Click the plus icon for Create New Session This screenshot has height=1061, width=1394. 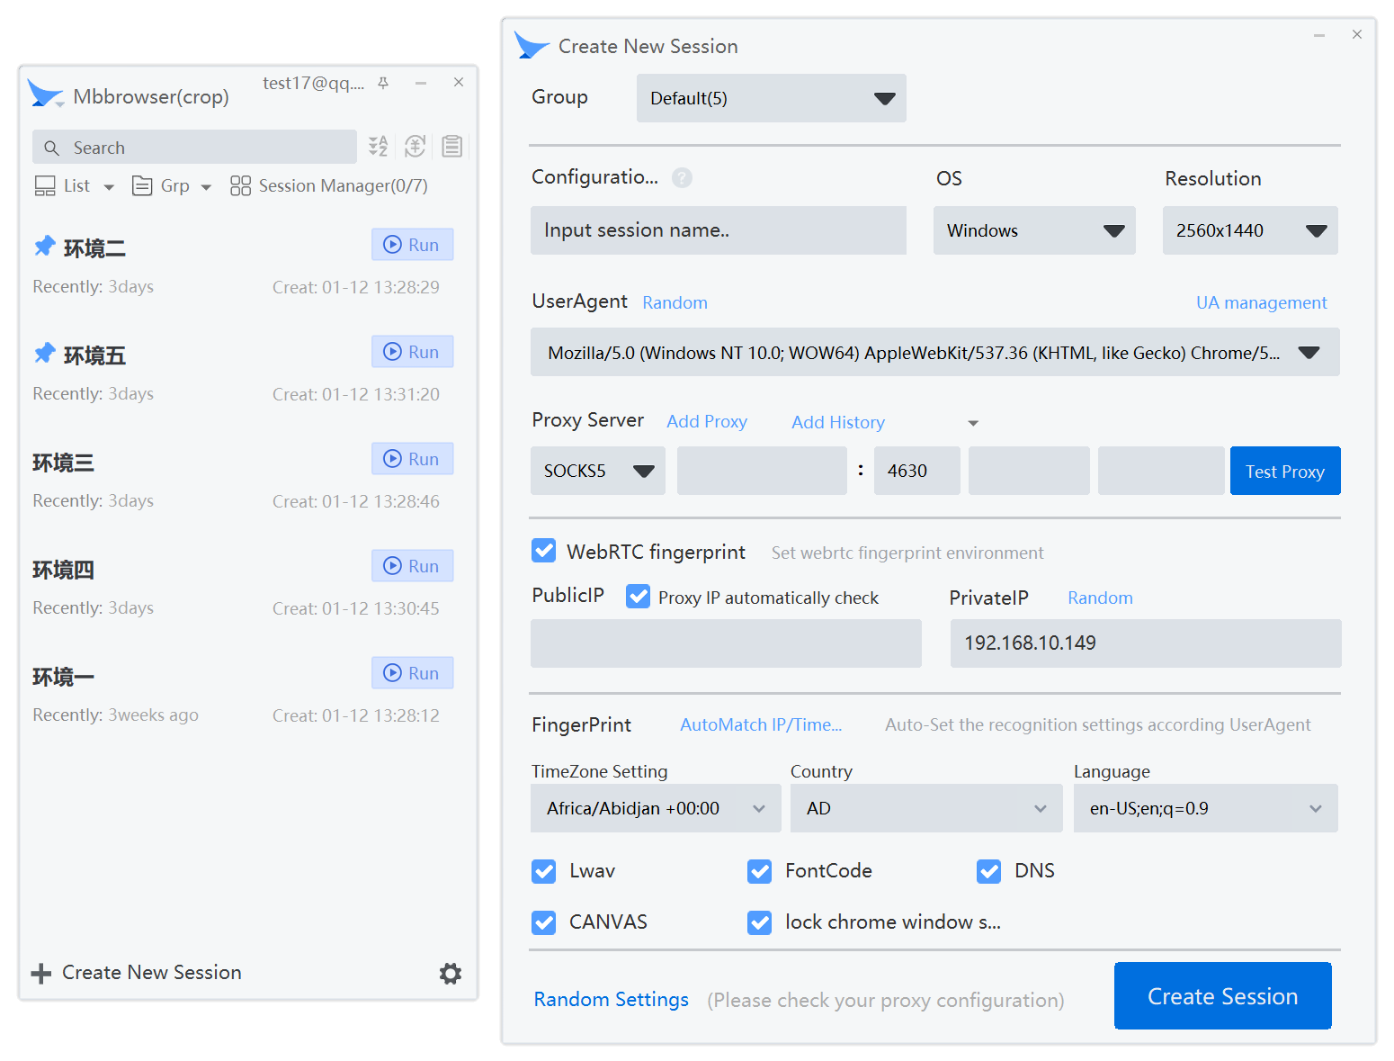coord(41,973)
